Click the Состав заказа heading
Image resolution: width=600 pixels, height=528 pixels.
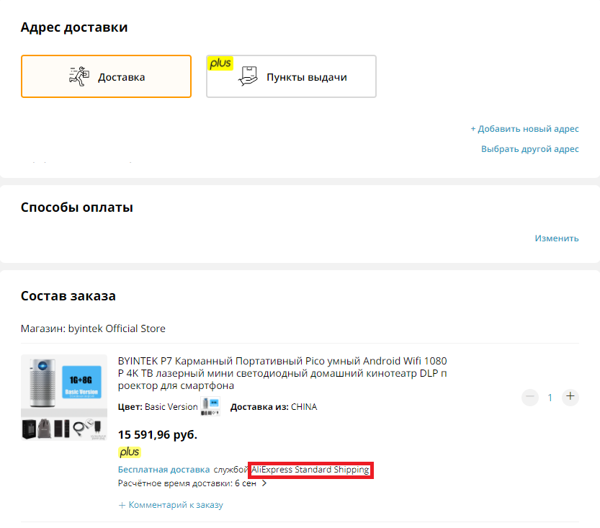tap(68, 296)
